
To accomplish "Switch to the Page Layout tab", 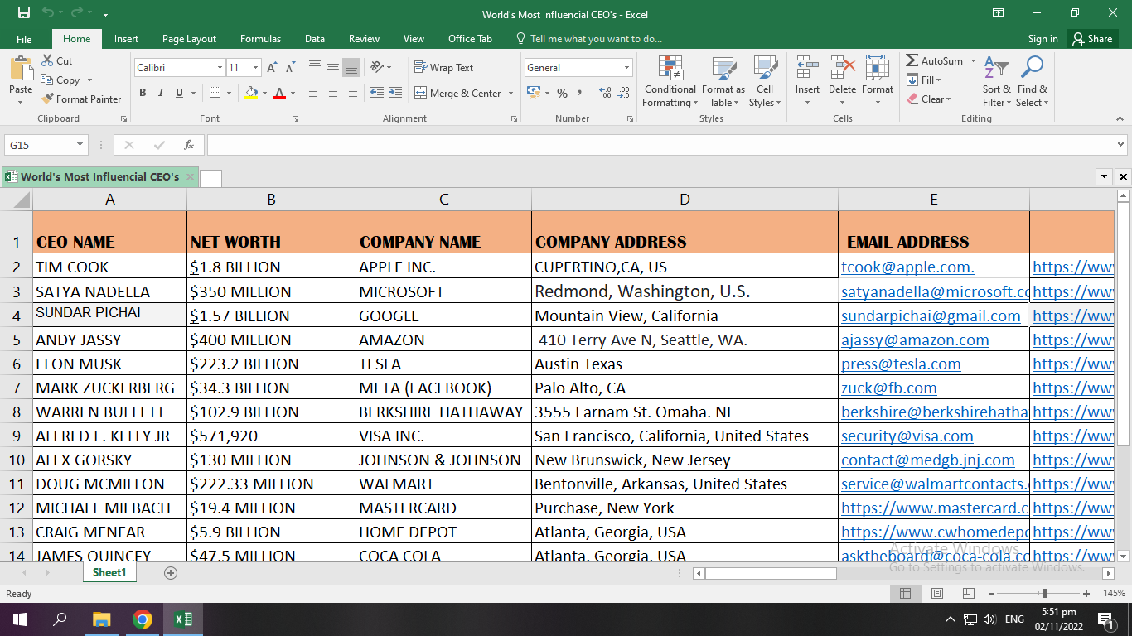I will (x=189, y=39).
